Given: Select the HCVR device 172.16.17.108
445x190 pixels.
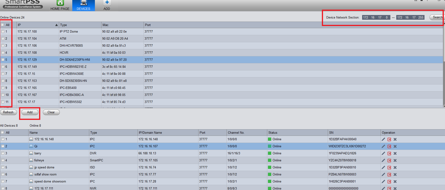Looking at the screenshot, I should point(221,53).
